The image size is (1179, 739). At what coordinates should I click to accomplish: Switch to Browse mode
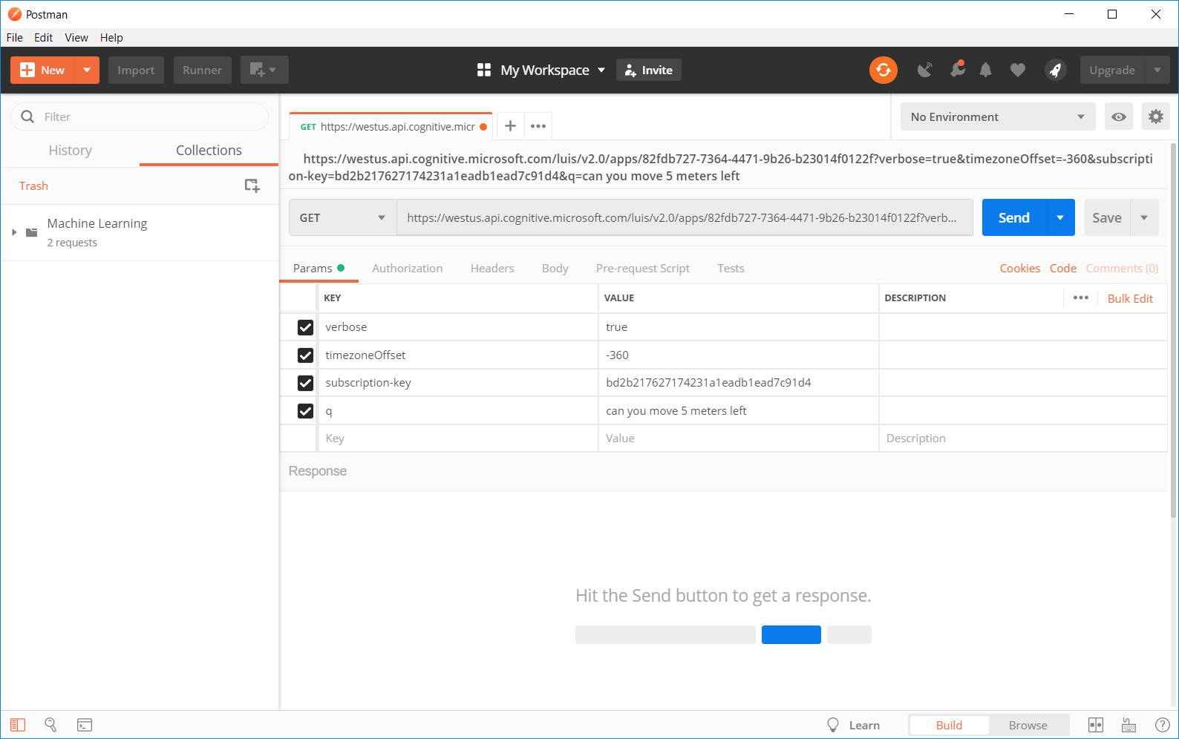1028,725
